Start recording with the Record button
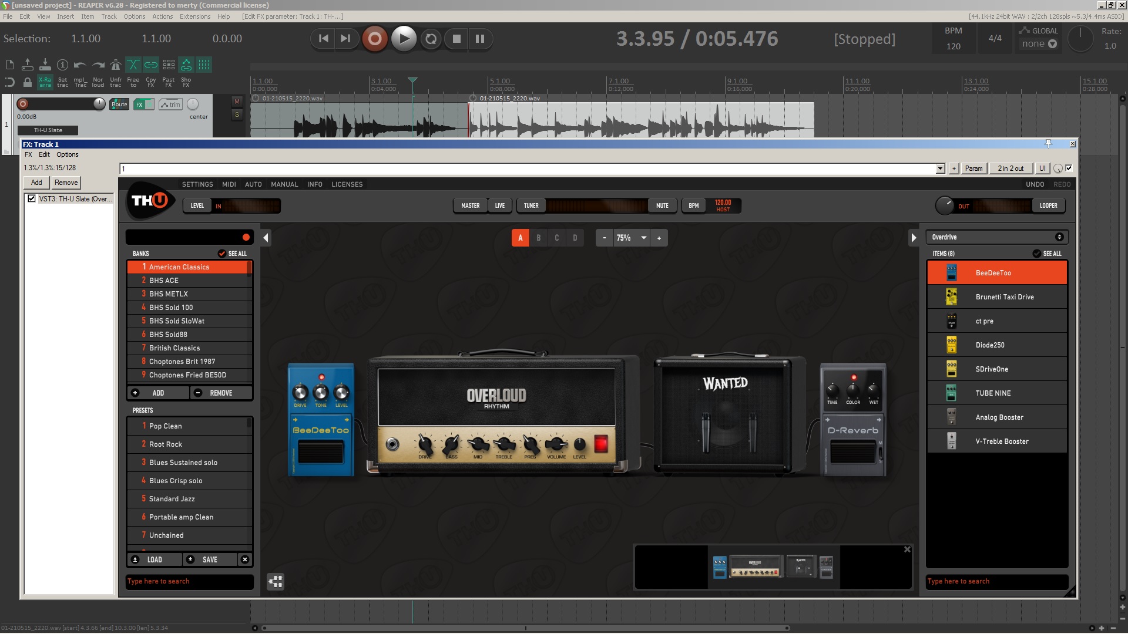This screenshot has width=1128, height=634. 374,39
